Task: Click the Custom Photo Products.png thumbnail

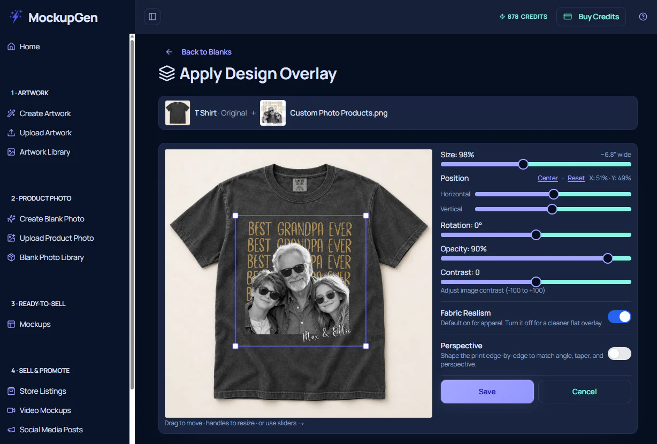Action: pos(273,113)
